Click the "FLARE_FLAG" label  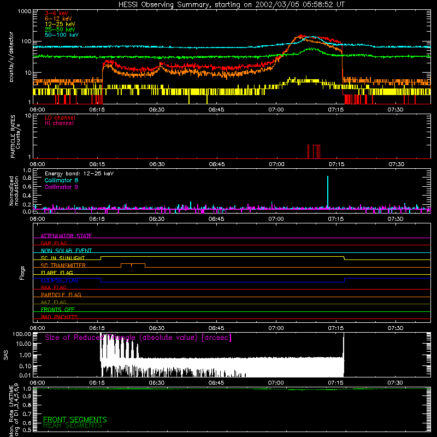(57, 273)
